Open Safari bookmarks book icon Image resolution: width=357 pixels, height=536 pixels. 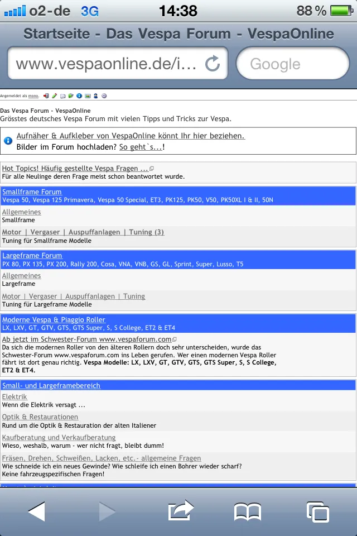point(247,511)
